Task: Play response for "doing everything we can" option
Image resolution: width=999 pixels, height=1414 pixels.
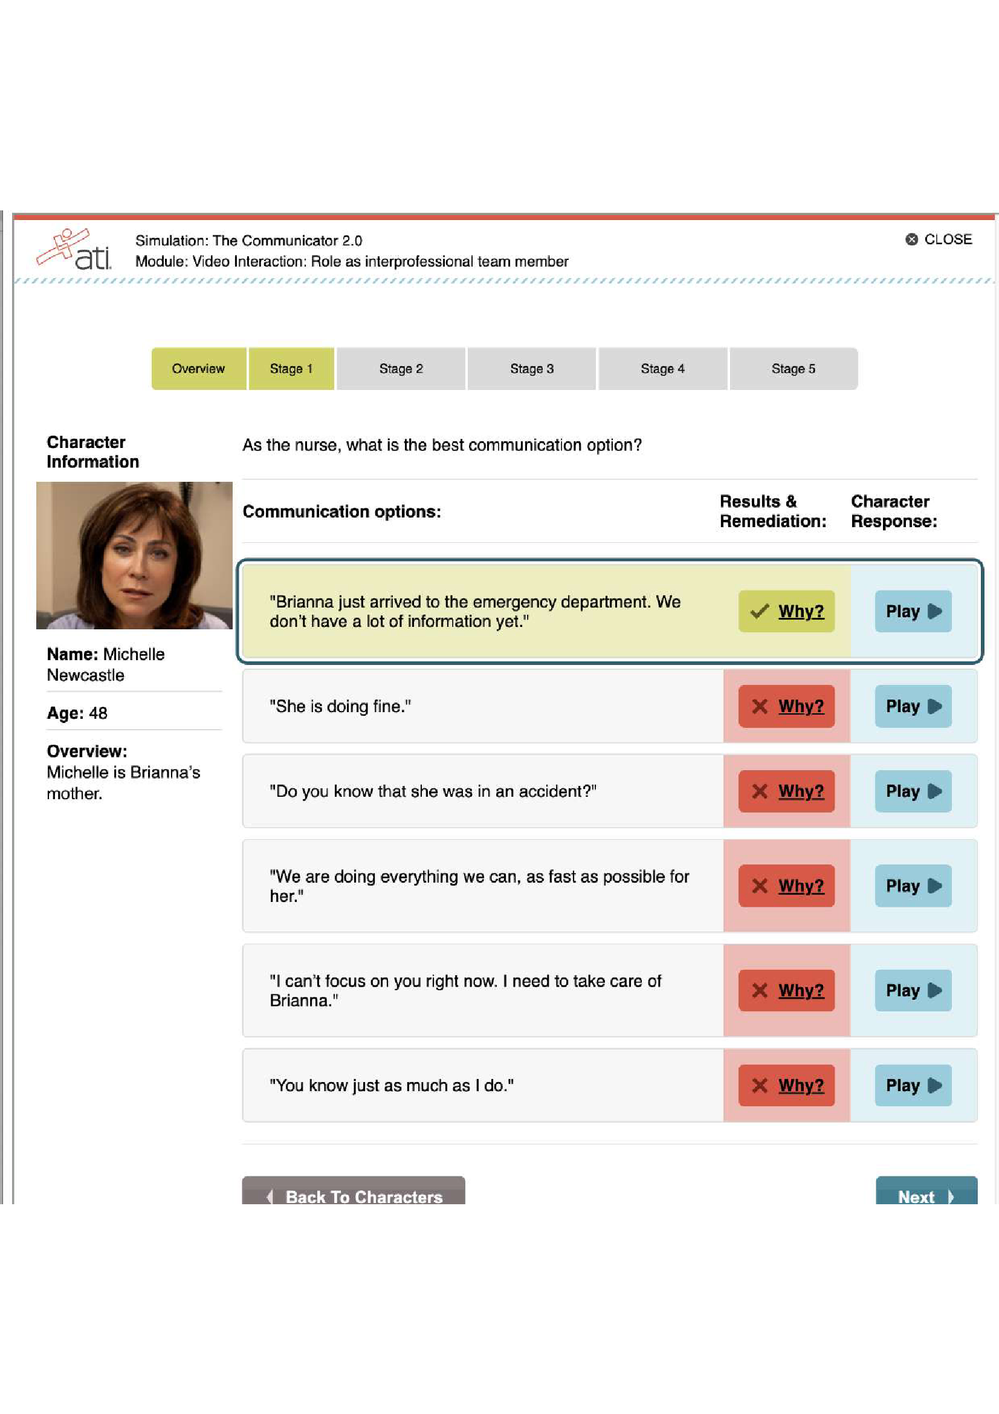Action: click(913, 886)
